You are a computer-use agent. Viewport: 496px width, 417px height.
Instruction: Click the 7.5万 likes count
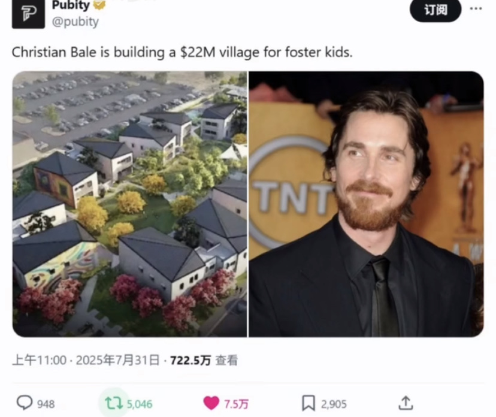[x=236, y=404]
